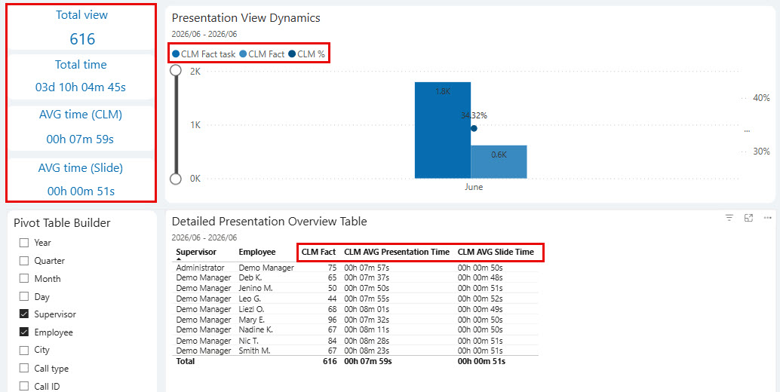Screen dimensions: 780x392
Task: Click the CLM Fact legend marker
Action: (243, 54)
